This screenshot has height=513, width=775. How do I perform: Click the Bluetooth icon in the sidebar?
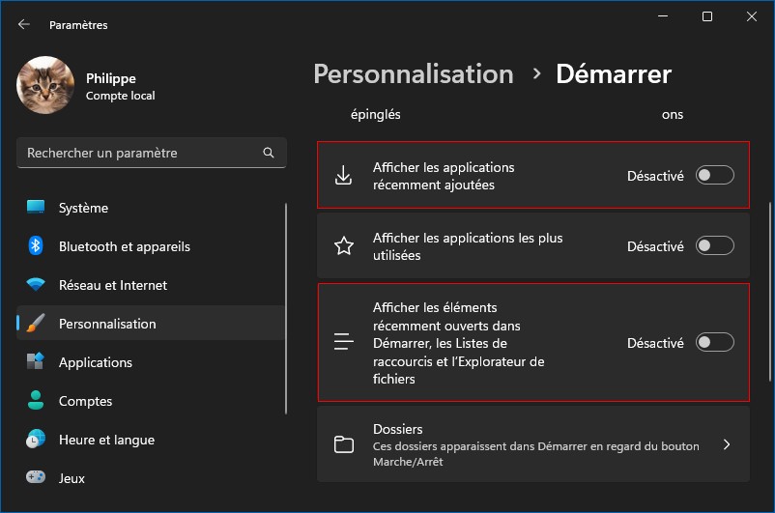[x=36, y=246]
